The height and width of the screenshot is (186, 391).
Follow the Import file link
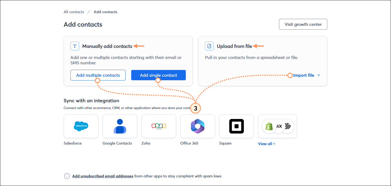(306, 75)
